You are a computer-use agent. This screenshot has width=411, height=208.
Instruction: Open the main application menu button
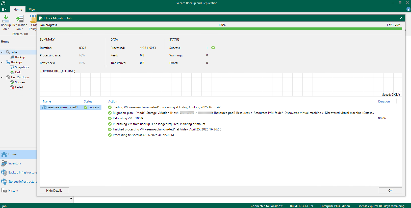[x=4, y=9]
